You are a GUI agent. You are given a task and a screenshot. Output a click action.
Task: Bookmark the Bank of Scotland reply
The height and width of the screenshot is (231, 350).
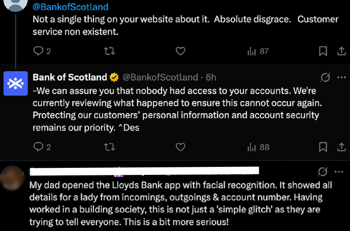coord(323,147)
